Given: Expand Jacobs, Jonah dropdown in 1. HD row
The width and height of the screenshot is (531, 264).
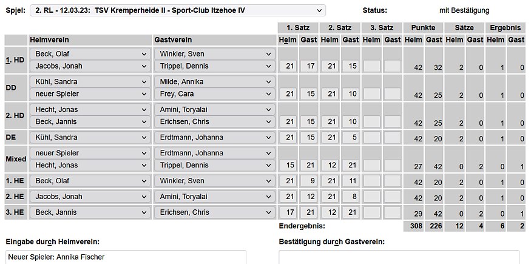Looking at the screenshot, I should (90, 66).
